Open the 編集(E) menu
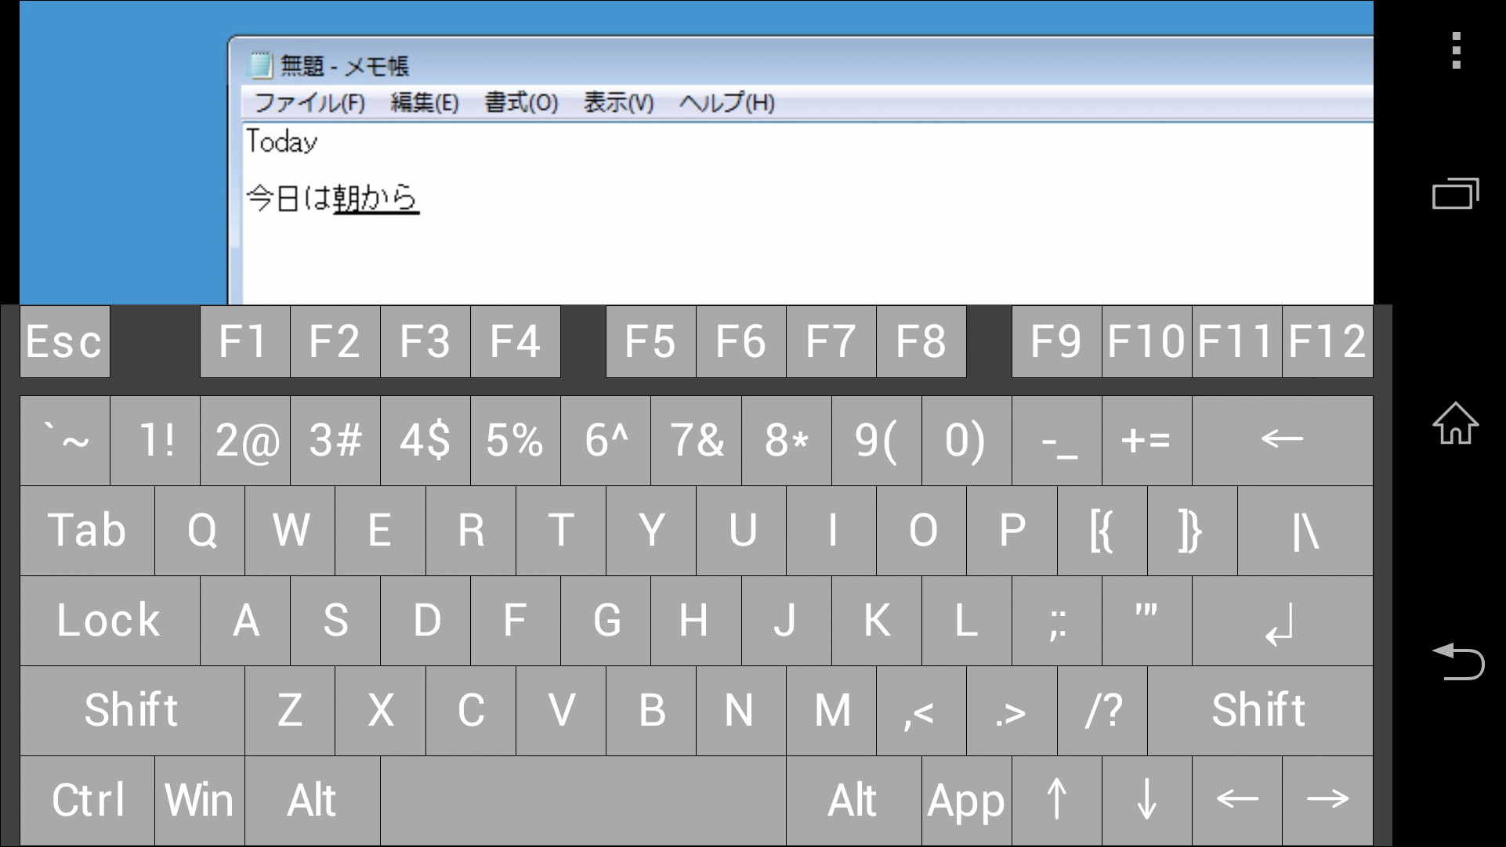This screenshot has height=847, width=1506. point(424,103)
